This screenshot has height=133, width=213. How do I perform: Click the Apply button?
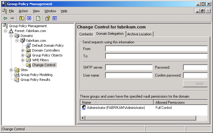[195, 84]
